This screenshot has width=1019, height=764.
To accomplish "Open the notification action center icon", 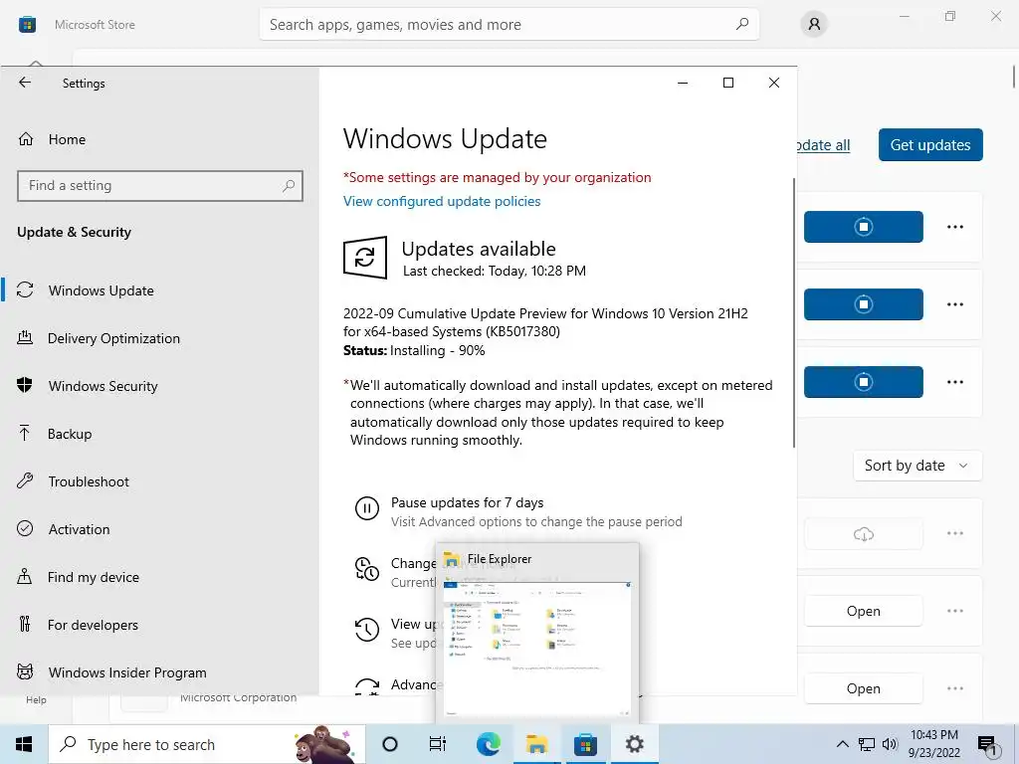I will (x=988, y=746).
